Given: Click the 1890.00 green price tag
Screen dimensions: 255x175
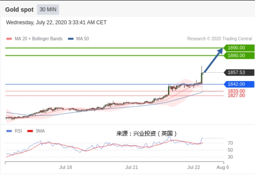Looking at the screenshot, I should pyautogui.click(x=239, y=48).
